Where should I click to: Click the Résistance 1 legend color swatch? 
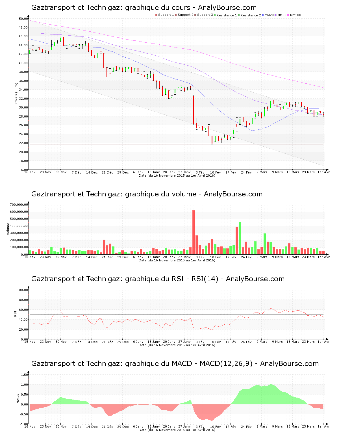[x=215, y=15]
